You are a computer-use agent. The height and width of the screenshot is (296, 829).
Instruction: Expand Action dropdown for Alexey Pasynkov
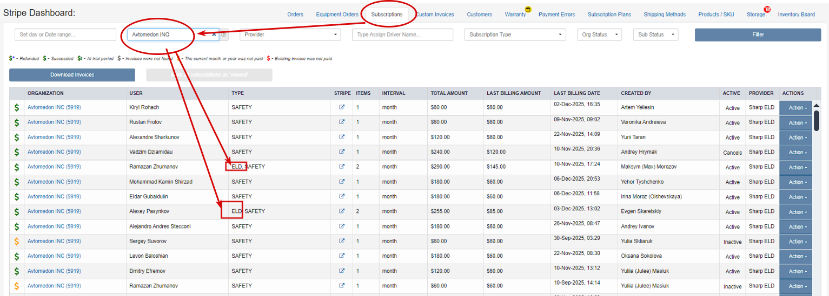point(795,212)
